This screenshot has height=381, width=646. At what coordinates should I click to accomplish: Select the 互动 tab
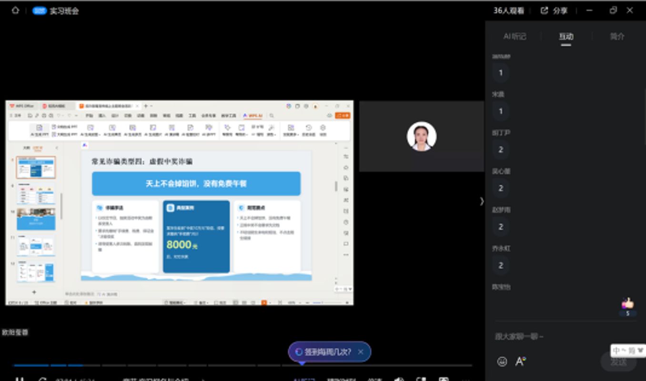tap(566, 36)
